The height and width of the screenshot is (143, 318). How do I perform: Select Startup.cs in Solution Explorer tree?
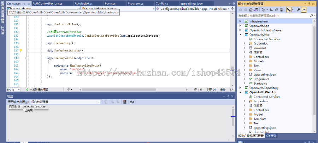[x=260, y=83]
